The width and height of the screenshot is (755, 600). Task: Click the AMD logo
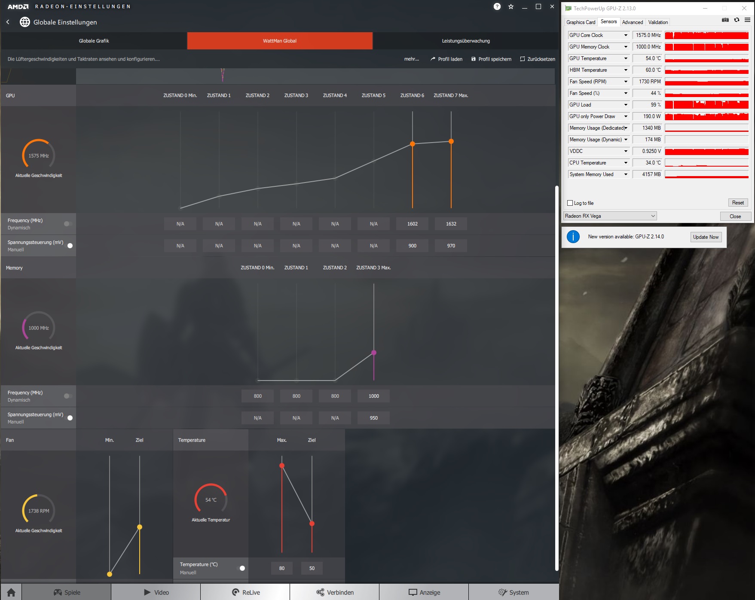(18, 6)
